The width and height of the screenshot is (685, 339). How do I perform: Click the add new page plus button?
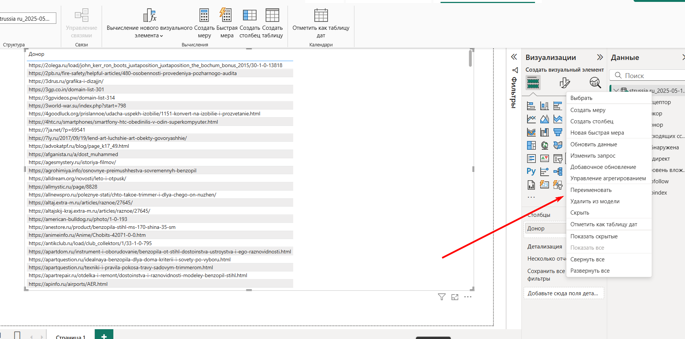tap(104, 335)
